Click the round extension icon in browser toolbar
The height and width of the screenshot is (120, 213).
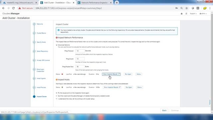[193, 8]
